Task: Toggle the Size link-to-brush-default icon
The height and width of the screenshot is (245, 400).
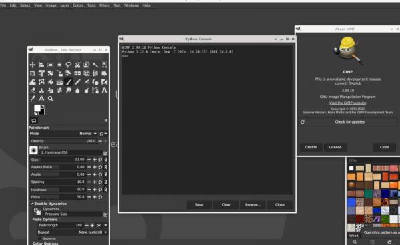Action: click(x=105, y=160)
